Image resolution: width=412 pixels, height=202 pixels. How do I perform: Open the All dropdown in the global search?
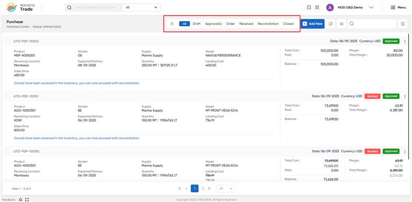[x=141, y=8]
